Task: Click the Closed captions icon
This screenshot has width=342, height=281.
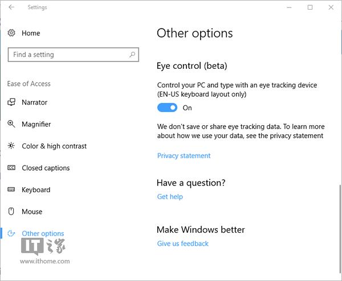Action: [11, 168]
